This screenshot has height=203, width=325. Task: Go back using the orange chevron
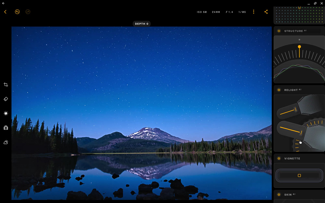6,12
